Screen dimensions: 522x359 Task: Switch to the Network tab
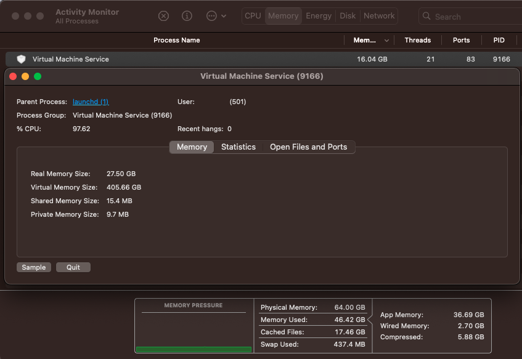pos(379,16)
